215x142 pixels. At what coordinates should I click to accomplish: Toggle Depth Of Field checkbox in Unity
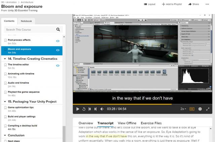coord(181,34)
